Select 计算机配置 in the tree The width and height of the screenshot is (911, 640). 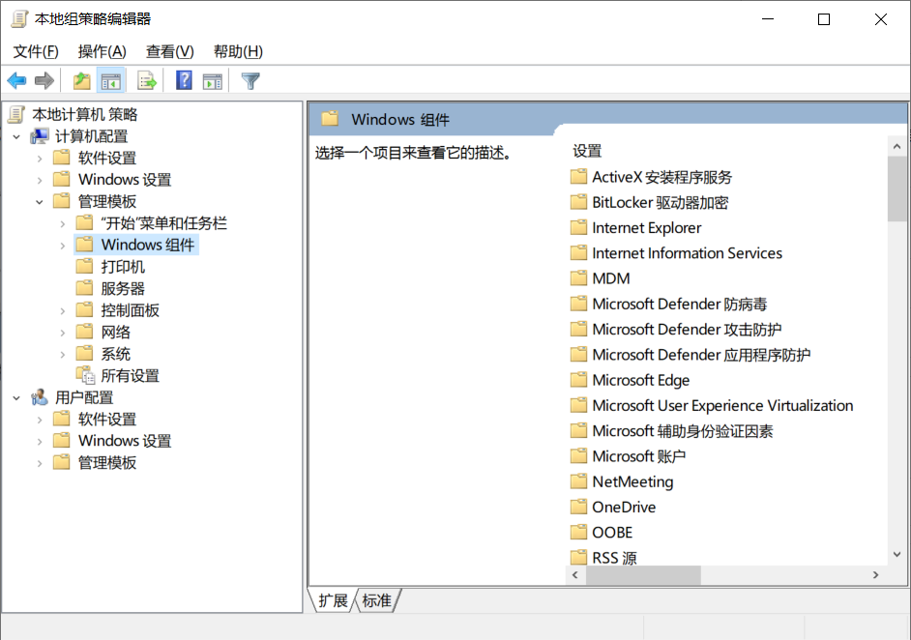coord(91,136)
